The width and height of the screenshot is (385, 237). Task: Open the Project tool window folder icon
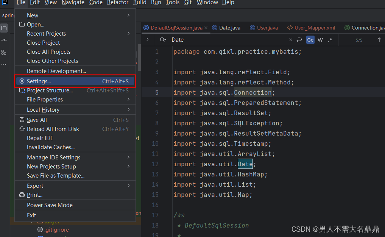click(4, 28)
